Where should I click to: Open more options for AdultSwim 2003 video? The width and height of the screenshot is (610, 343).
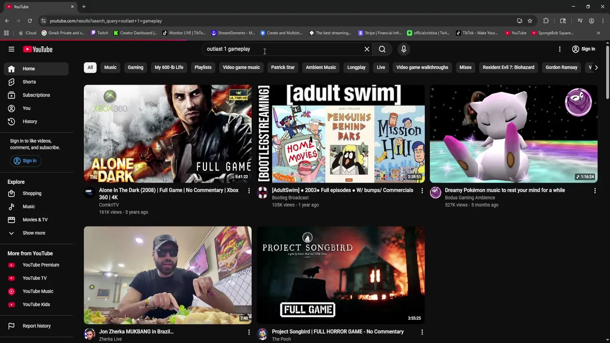422,191
